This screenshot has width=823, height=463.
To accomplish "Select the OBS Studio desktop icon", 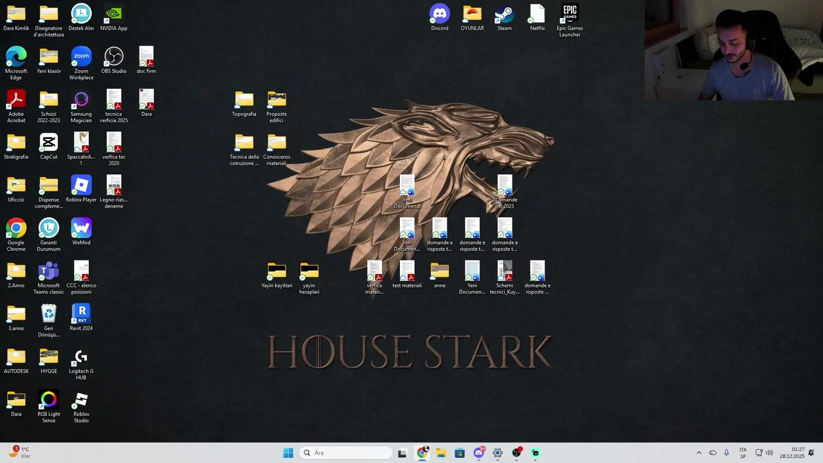I will [x=114, y=60].
